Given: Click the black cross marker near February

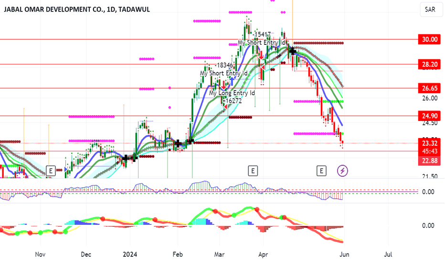Looking at the screenshot, I should [x=178, y=143].
